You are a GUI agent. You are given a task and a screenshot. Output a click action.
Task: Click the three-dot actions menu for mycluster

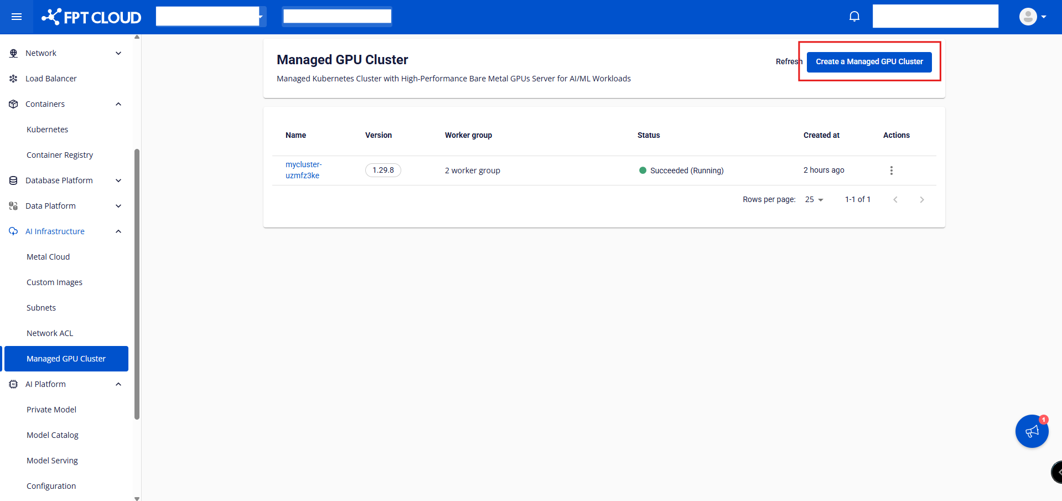pos(891,171)
